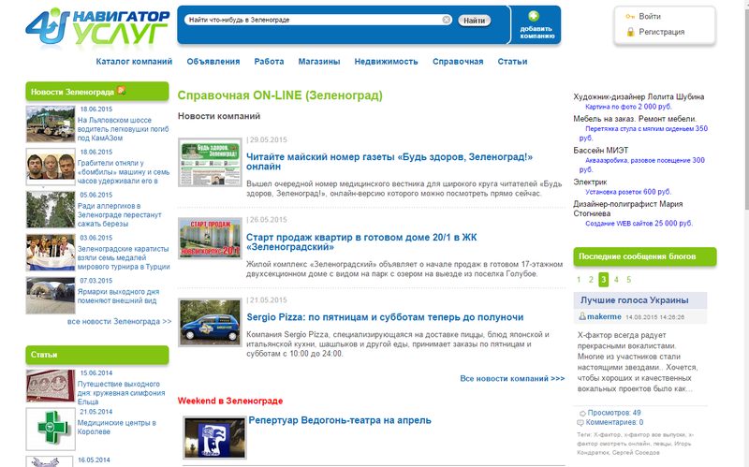Click the key icon next to Войти
The height and width of the screenshot is (467, 749).
coord(630,16)
